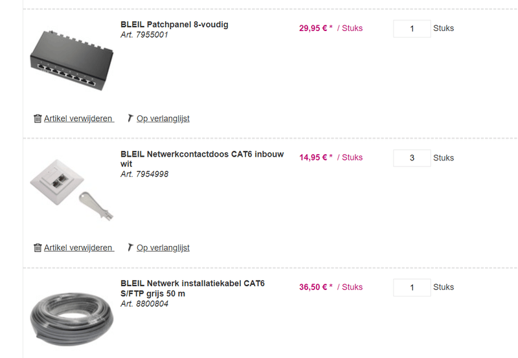Select the quantity box showing 3 Stuks
Image resolution: width=518 pixels, height=358 pixels.
[412, 158]
